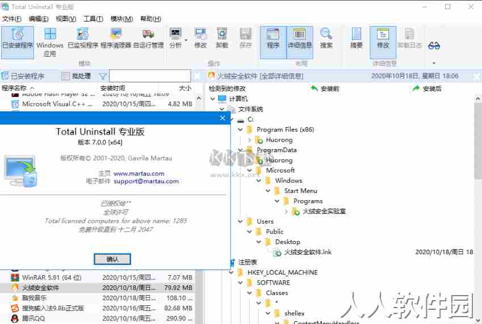Clear the search filter box

197,76
